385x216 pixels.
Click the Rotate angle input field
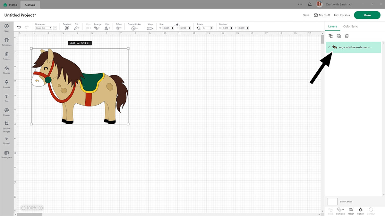point(208,28)
